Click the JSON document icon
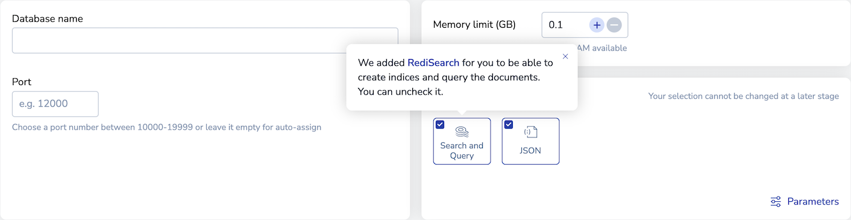This screenshot has height=220, width=851. click(x=530, y=132)
